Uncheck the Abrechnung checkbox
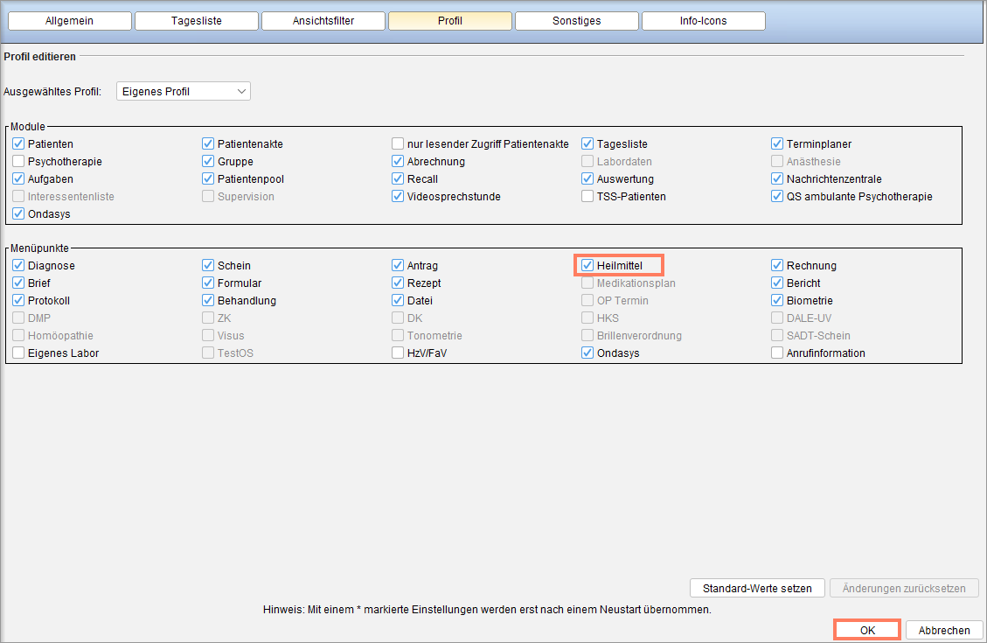Image resolution: width=987 pixels, height=643 pixels. point(397,161)
